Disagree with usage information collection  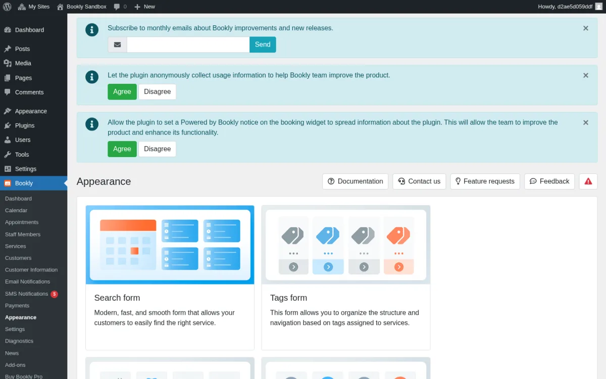pyautogui.click(x=158, y=91)
